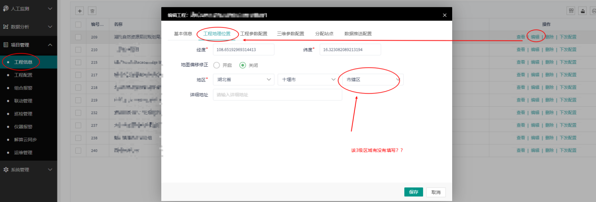This screenshot has width=596, height=202.
Task: Check the checkbox for row 210
Action: point(78,49)
